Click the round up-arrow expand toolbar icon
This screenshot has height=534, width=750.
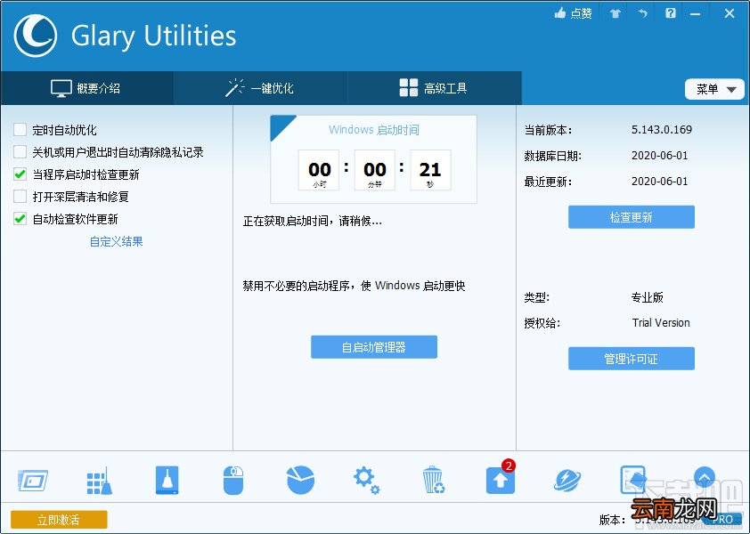click(704, 477)
